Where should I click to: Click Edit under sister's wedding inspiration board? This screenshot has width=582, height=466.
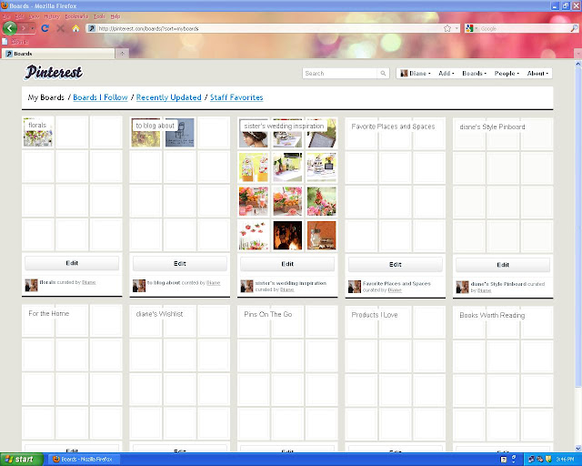tap(287, 264)
